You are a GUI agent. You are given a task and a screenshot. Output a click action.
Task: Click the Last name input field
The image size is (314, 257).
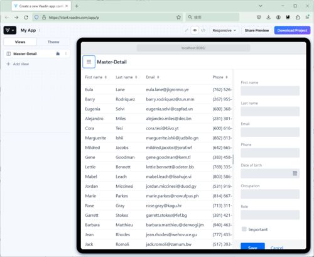tap(270, 111)
